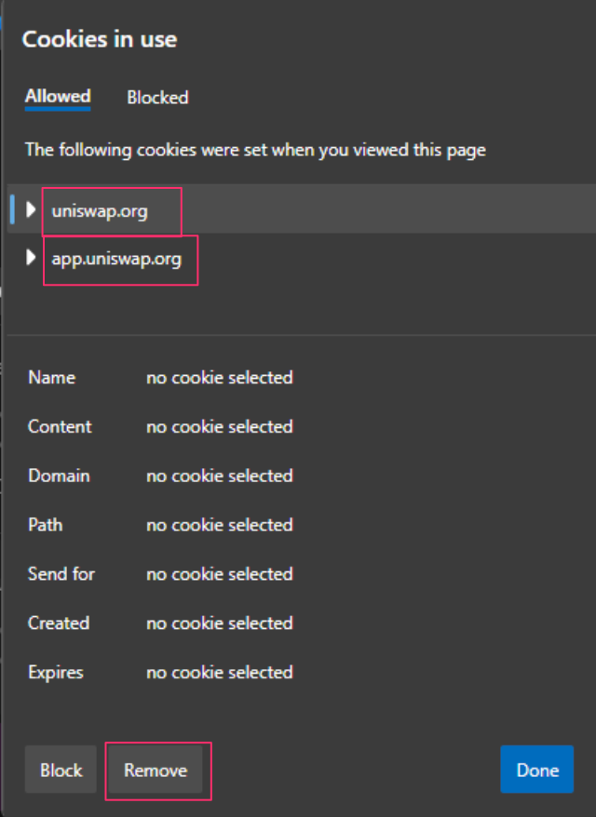Click the Content field value text
This screenshot has height=817, width=596.
coord(220,426)
